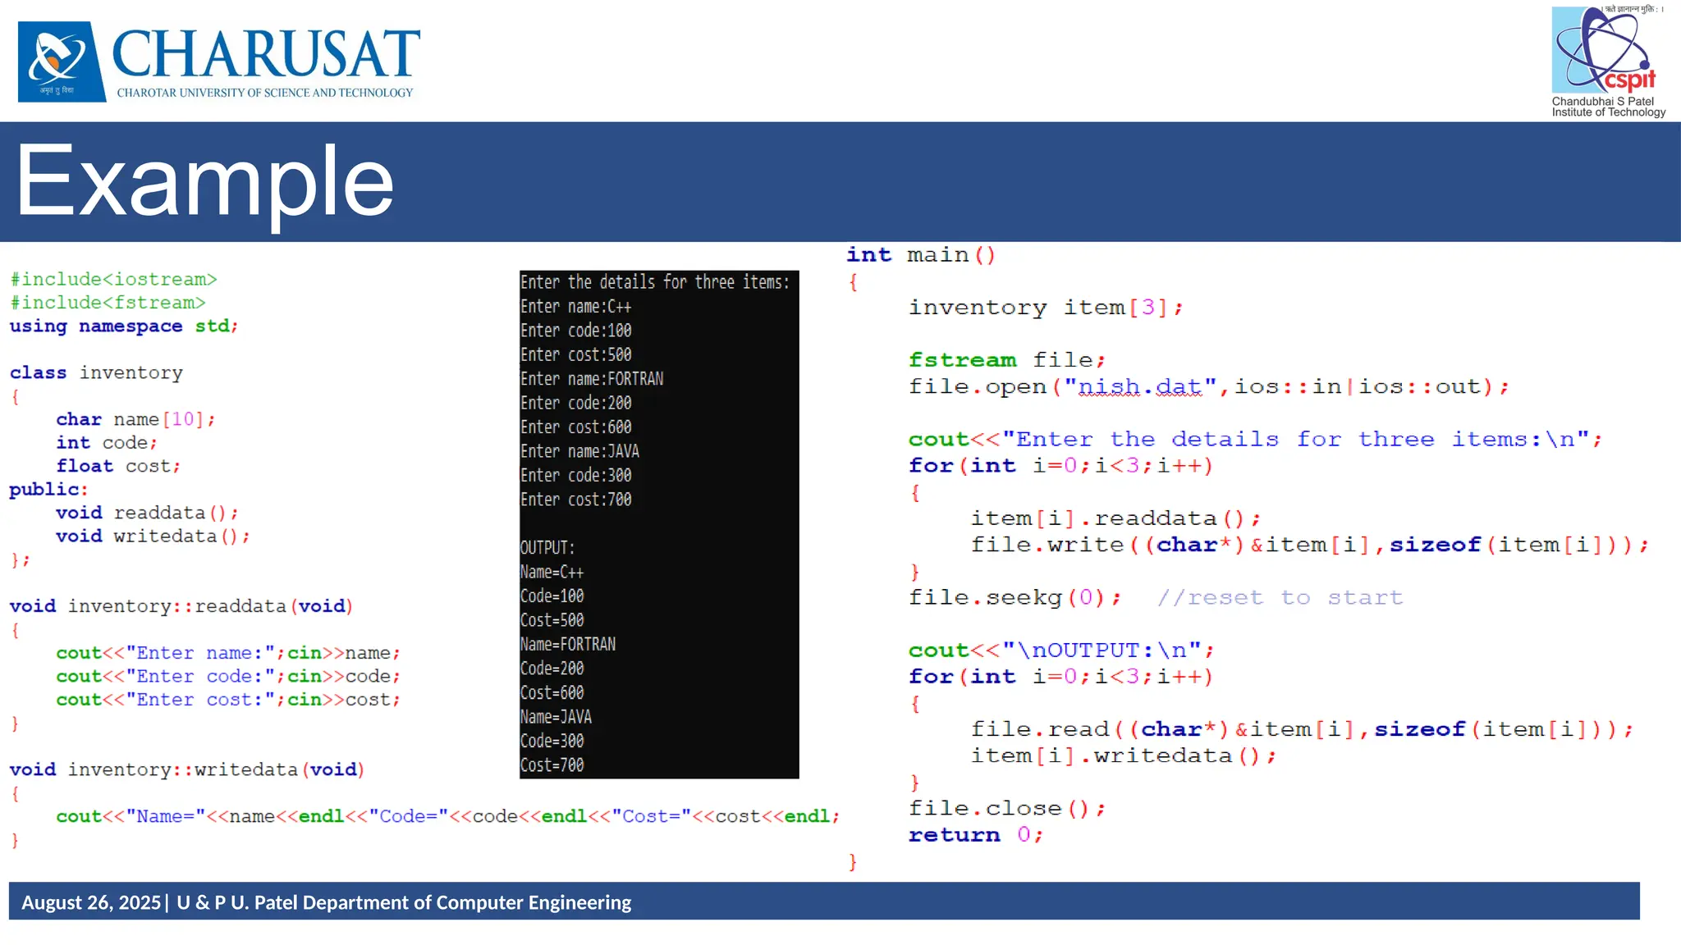
Task: Click console line "Enter name:C++"
Action: 576,306
